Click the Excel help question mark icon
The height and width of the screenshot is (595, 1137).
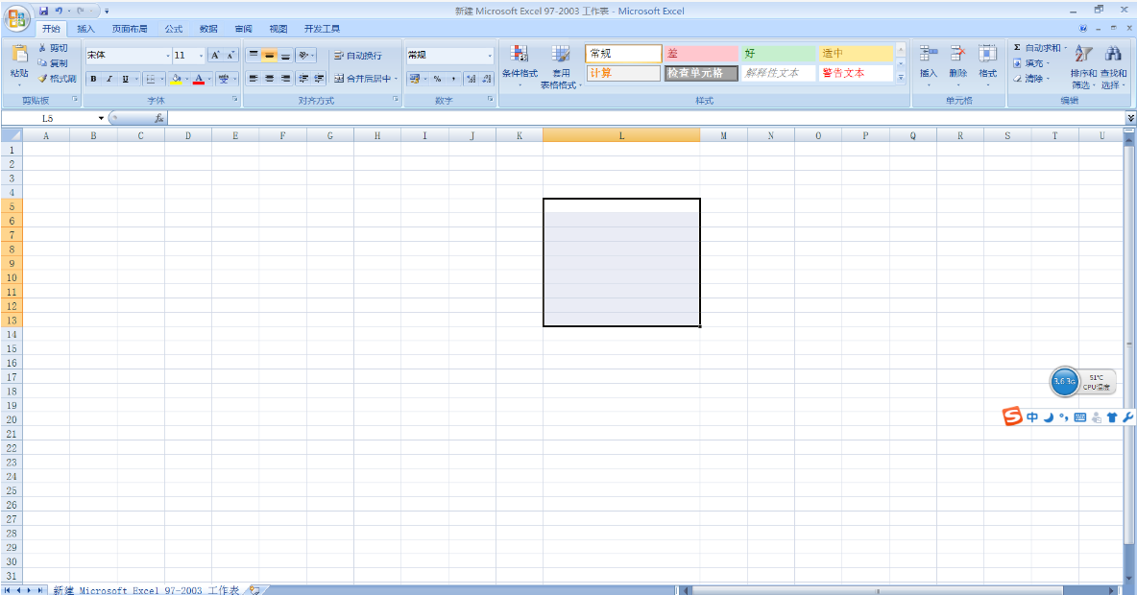[x=1082, y=28]
